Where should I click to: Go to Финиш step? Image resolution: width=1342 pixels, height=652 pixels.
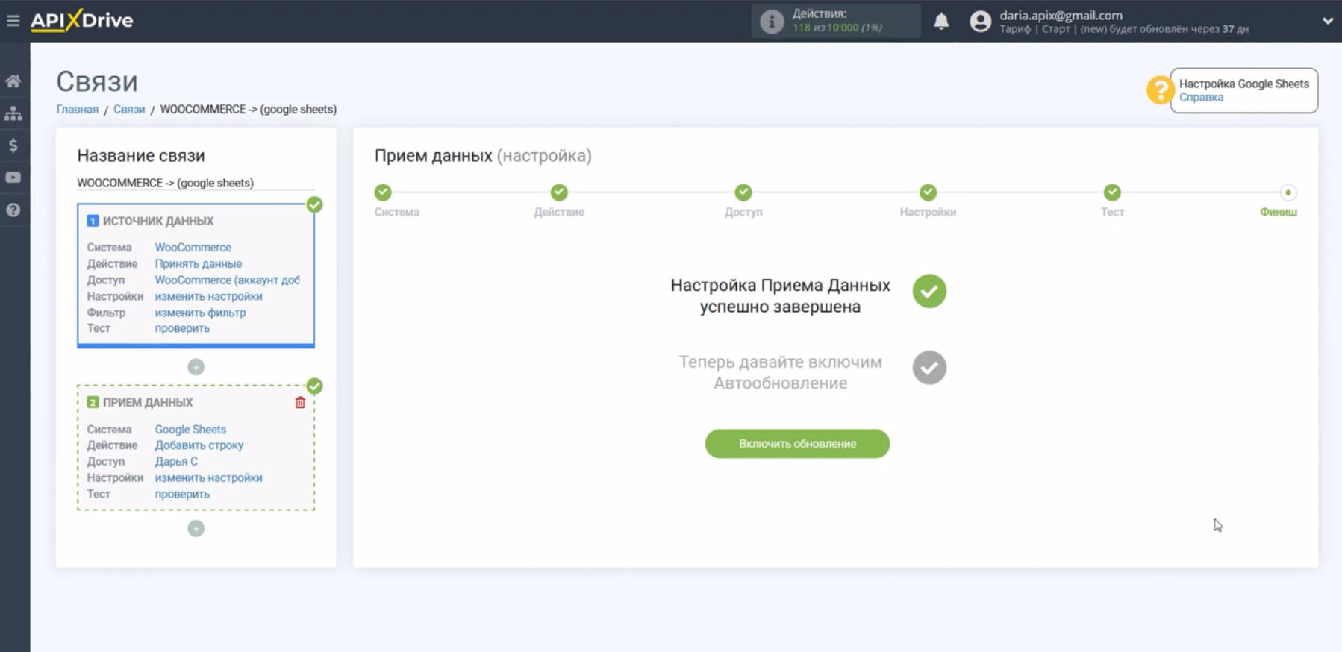click(1288, 192)
